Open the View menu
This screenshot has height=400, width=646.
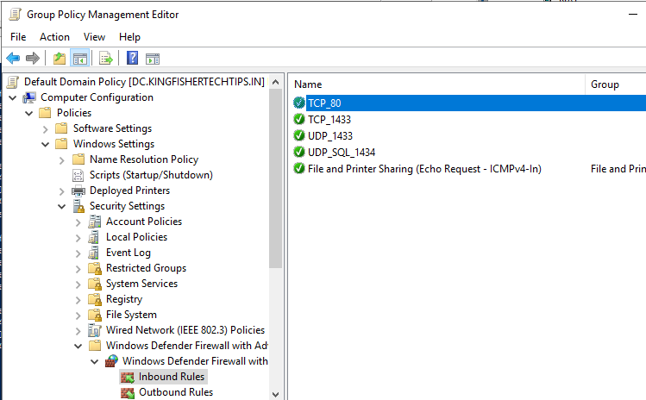pyautogui.click(x=94, y=37)
